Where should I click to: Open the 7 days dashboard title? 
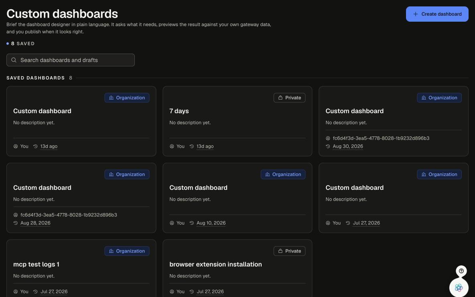pyautogui.click(x=179, y=111)
